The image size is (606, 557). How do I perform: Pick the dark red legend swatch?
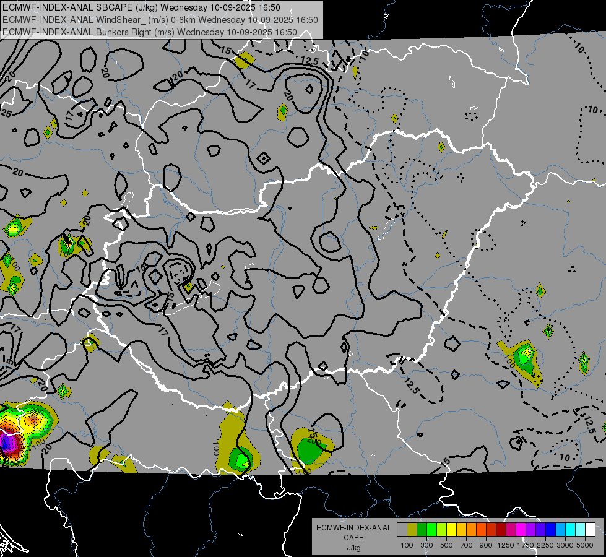pyautogui.click(x=501, y=530)
